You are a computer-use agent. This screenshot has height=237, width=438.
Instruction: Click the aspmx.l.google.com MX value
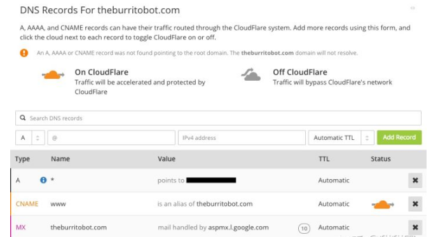click(238, 227)
